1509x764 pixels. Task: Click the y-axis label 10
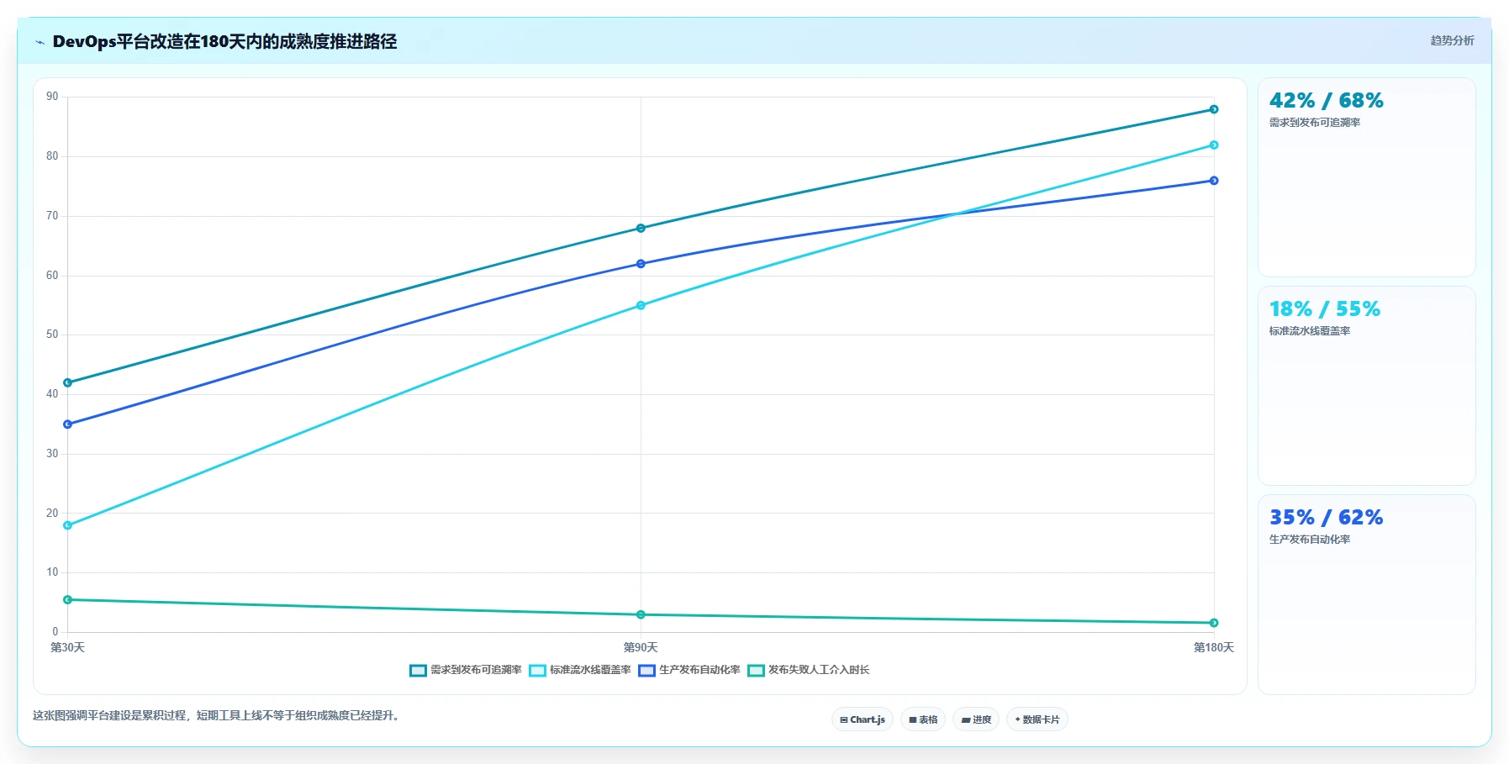point(52,572)
